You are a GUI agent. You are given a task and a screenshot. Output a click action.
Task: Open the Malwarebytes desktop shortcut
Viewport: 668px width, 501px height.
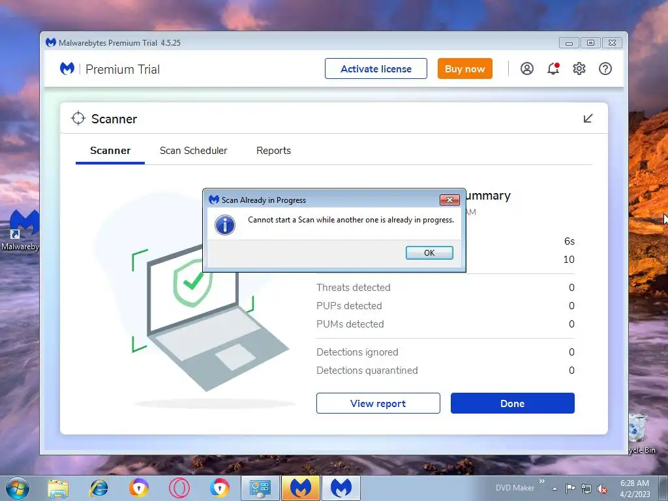20,230
